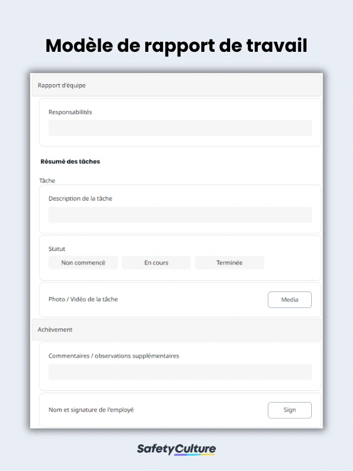The width and height of the screenshot is (353, 471).
Task: Select the En cours status
Action: coord(156,263)
